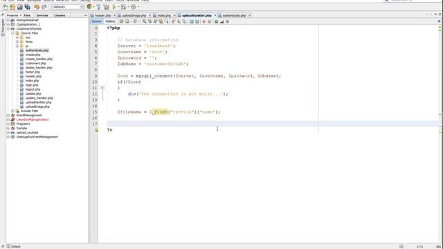This screenshot has height=249, width=443.
Task: Expand the bhangalishareef project node
Action: pyautogui.click(x=8, y=20)
